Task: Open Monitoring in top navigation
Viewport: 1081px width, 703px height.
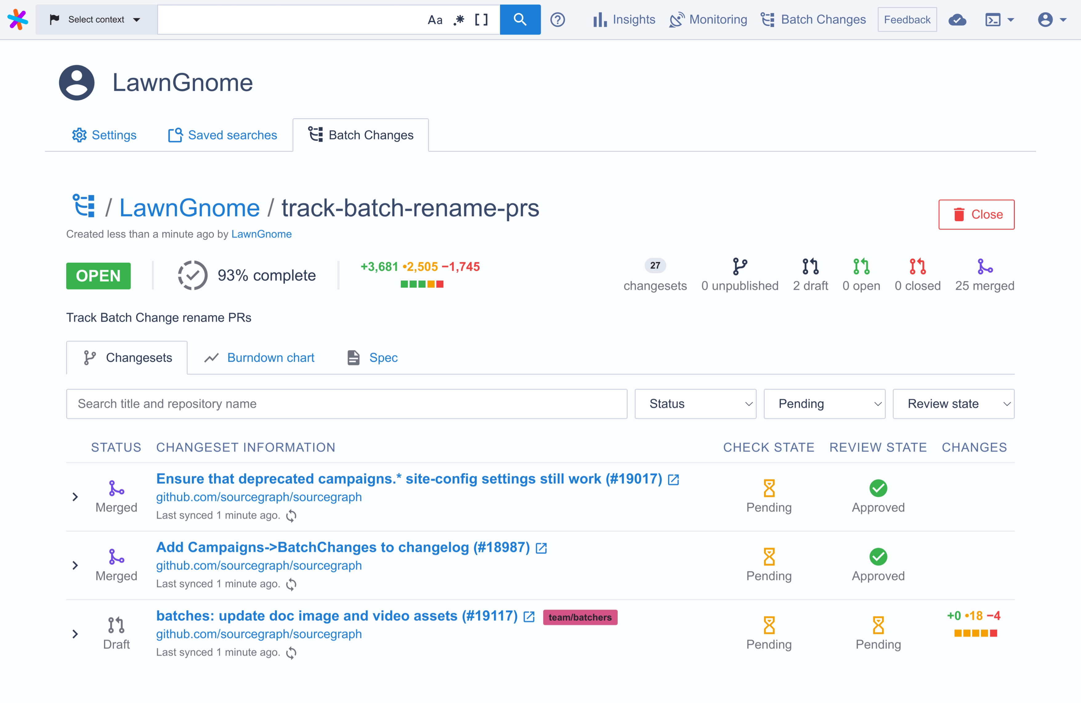Action: pyautogui.click(x=708, y=19)
